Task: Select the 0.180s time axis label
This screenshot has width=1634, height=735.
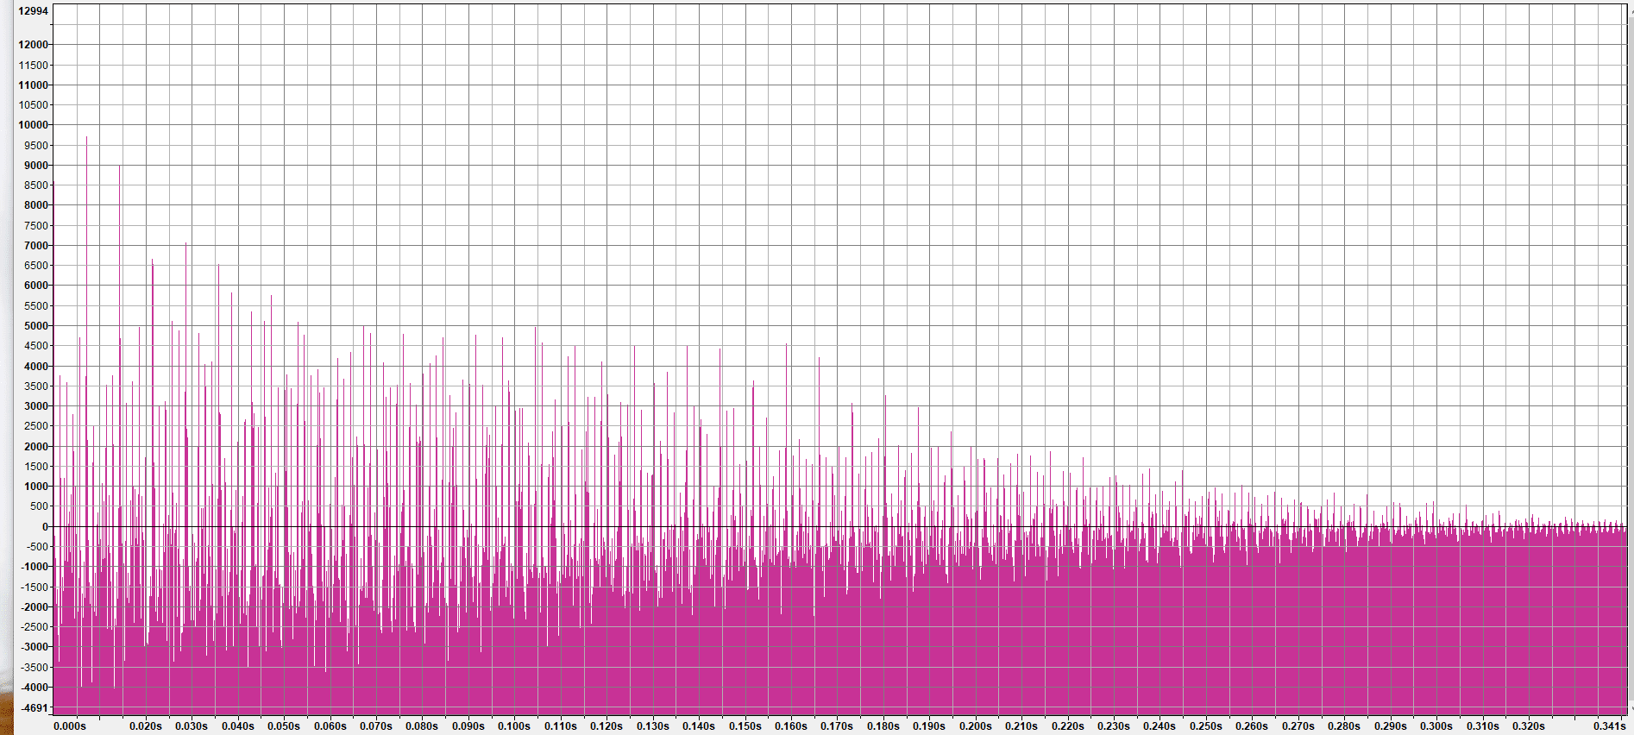Action: click(883, 726)
